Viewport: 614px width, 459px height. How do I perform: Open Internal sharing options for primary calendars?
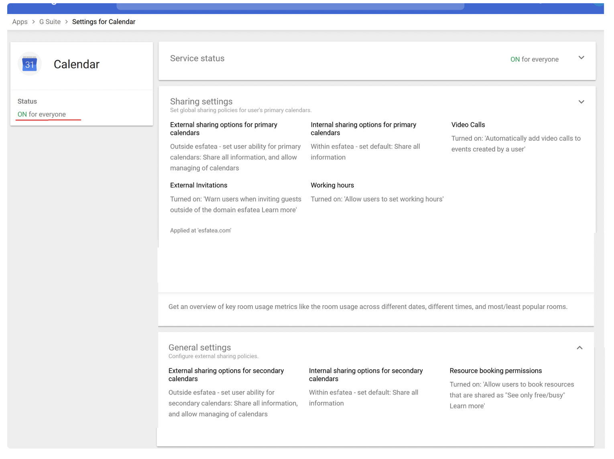[363, 129]
